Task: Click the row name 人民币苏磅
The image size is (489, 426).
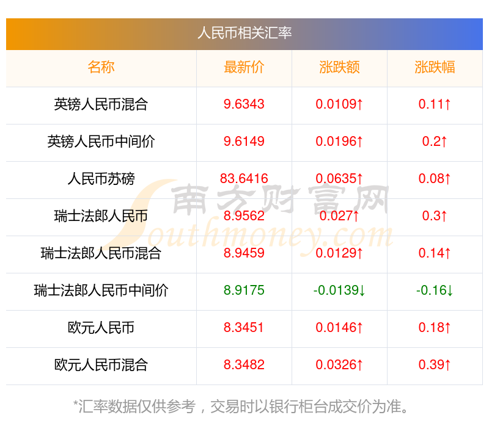Action: 101,179
